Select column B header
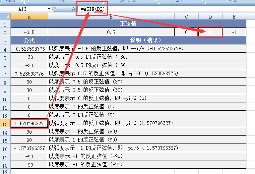The height and width of the screenshot is (174, 255). coord(111,17)
